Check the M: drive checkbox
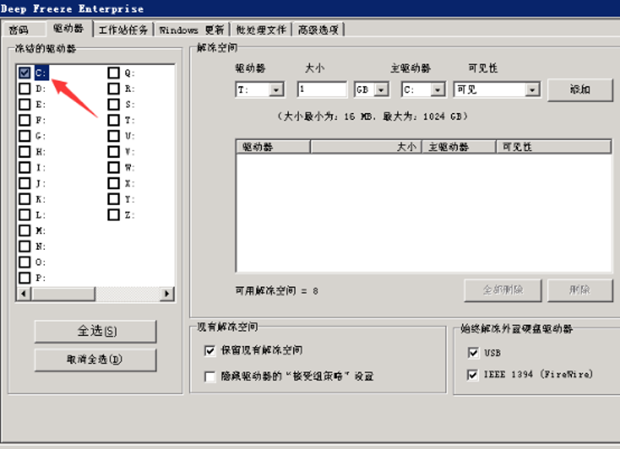The image size is (620, 449). pos(25,230)
